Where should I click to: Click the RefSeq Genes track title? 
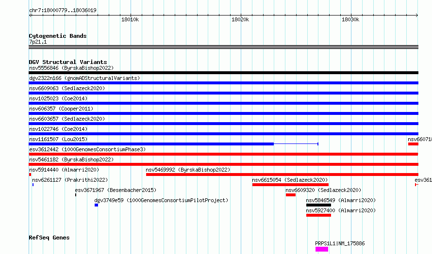pos(49,238)
